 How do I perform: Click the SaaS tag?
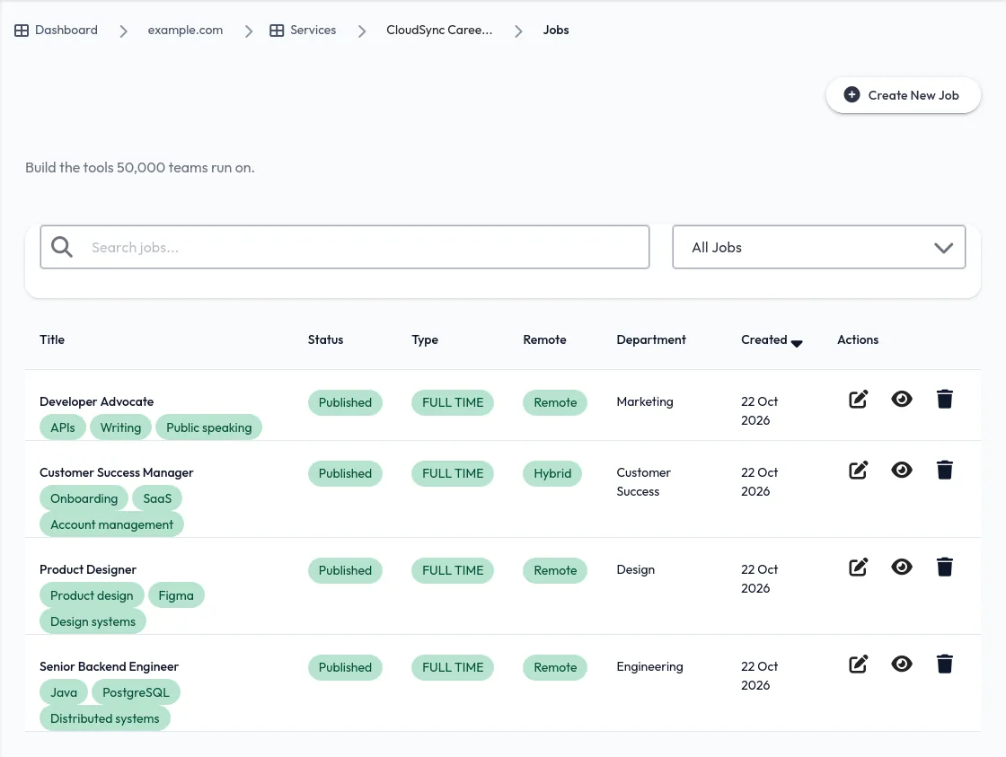point(157,498)
